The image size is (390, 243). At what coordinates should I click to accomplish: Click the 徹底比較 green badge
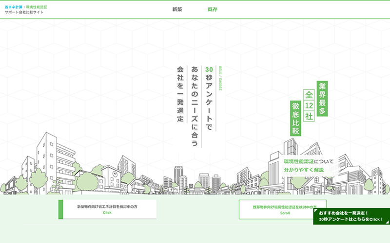(295, 119)
